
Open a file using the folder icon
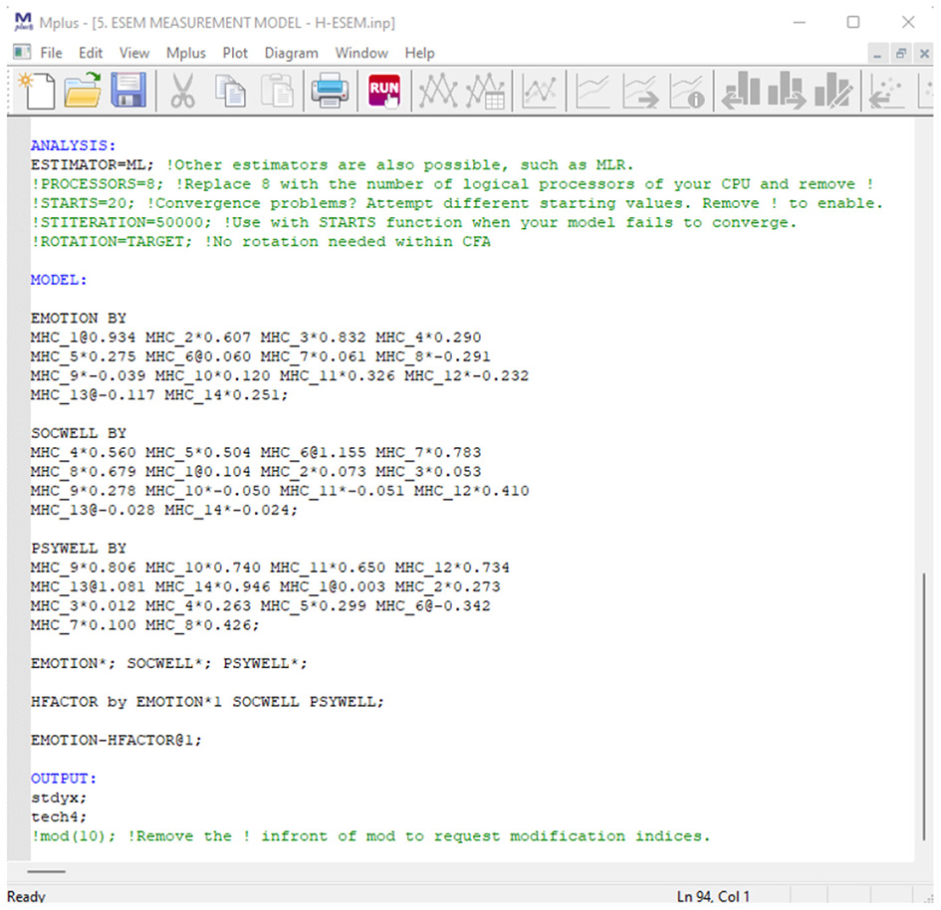point(84,92)
